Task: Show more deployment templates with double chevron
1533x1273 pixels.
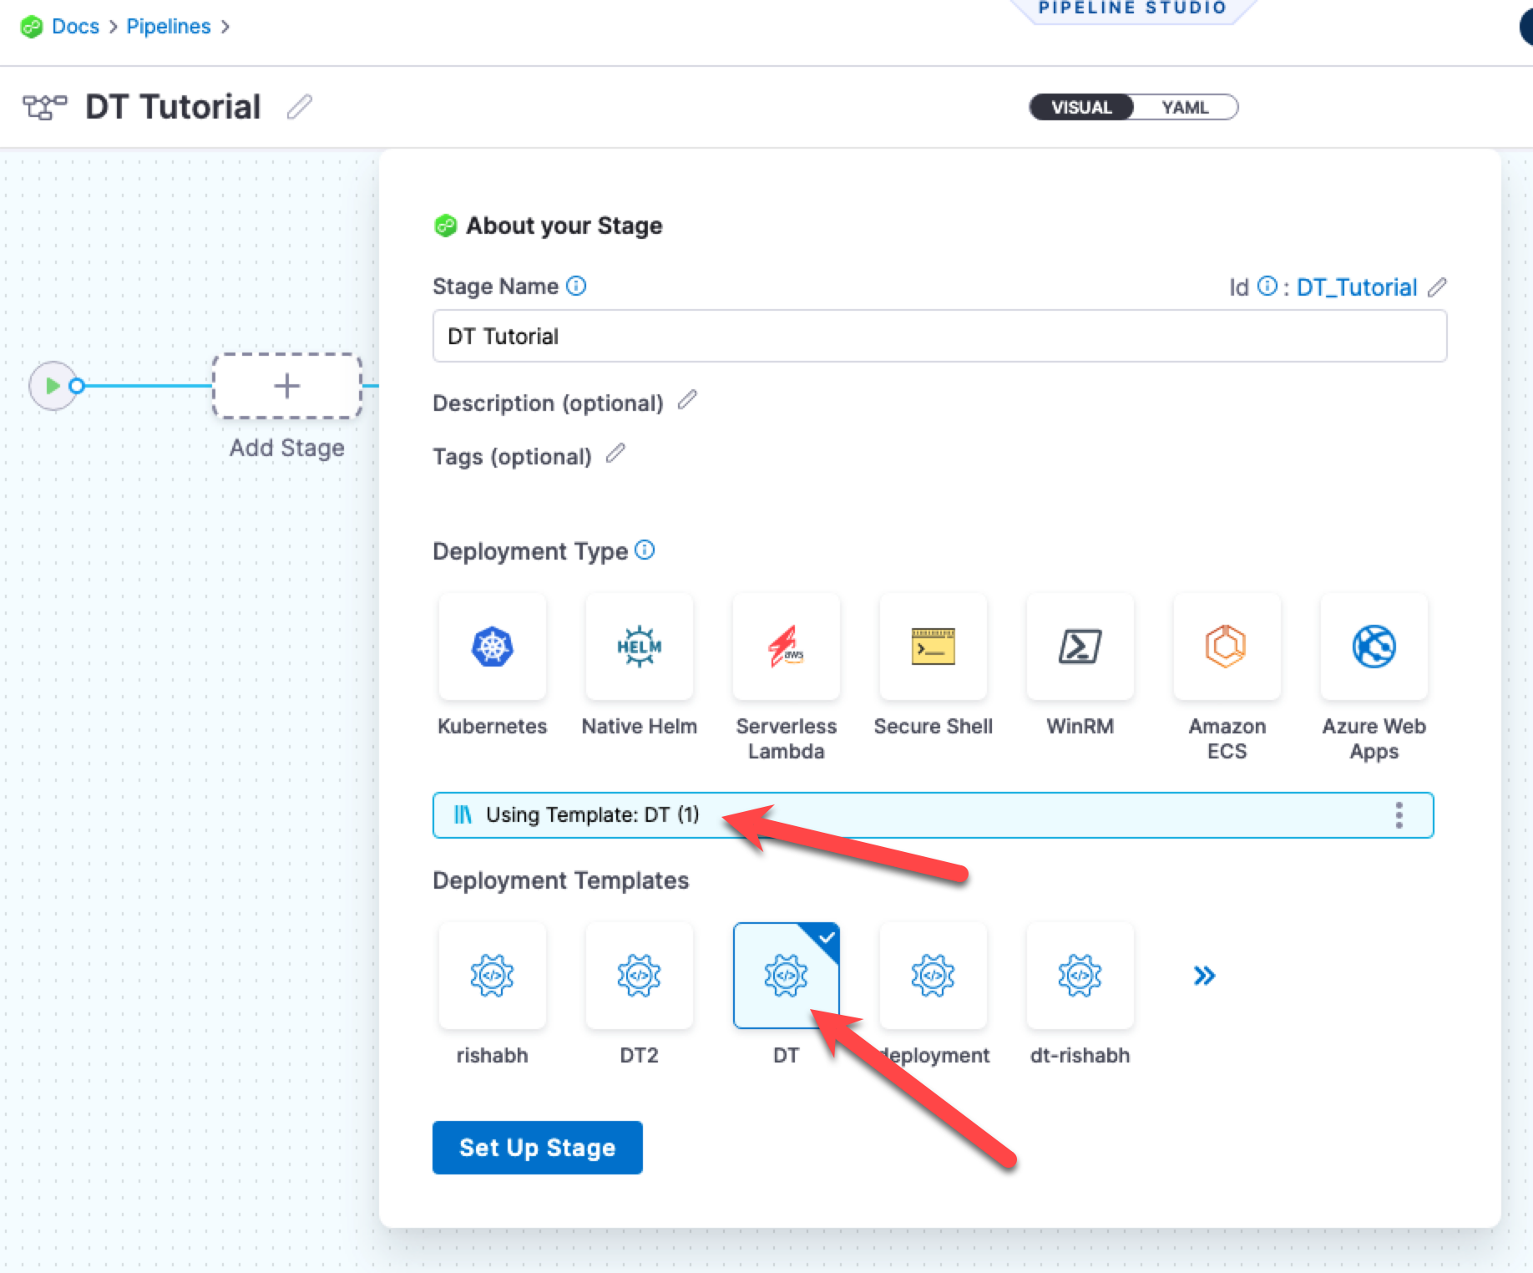Action: [x=1203, y=976]
